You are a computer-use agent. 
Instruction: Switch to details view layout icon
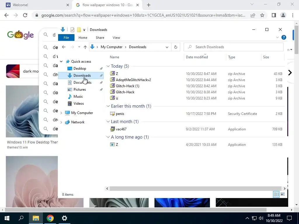coord(276,194)
